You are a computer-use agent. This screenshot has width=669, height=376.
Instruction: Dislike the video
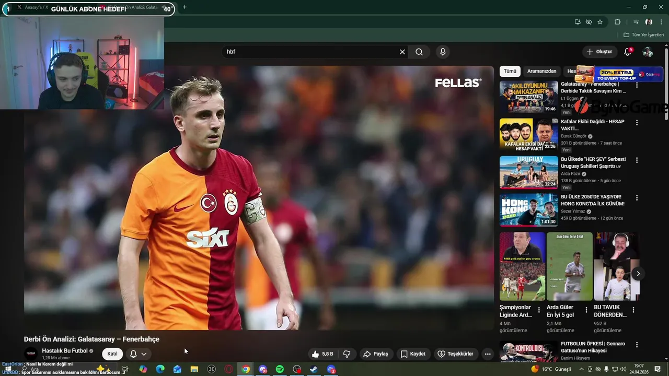347,354
